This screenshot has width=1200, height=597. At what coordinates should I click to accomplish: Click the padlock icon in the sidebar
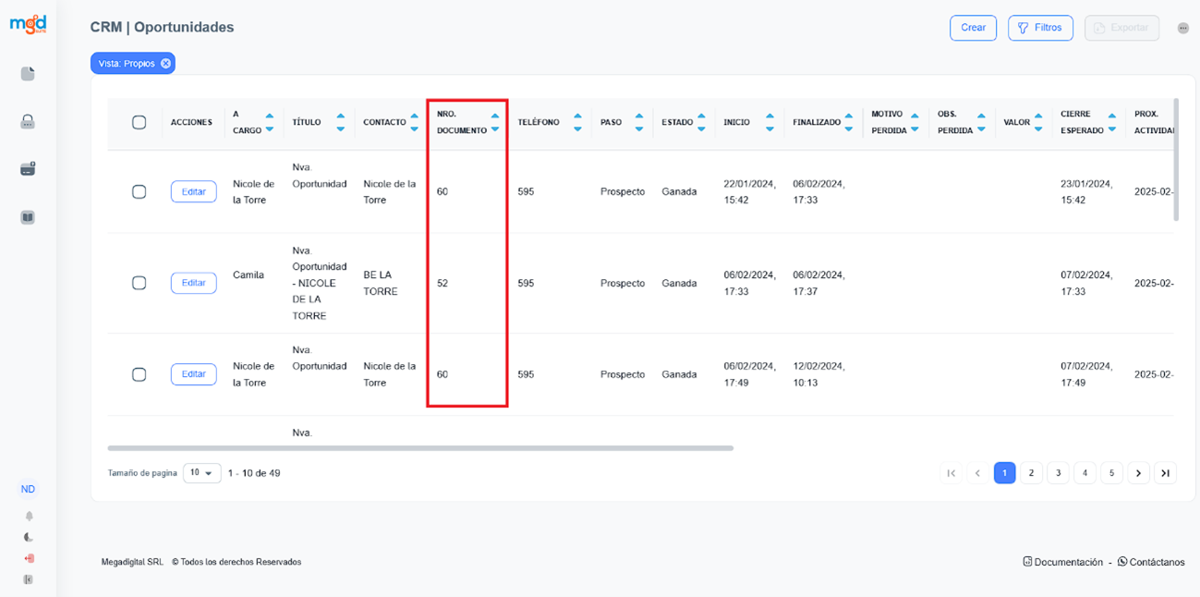point(28,122)
